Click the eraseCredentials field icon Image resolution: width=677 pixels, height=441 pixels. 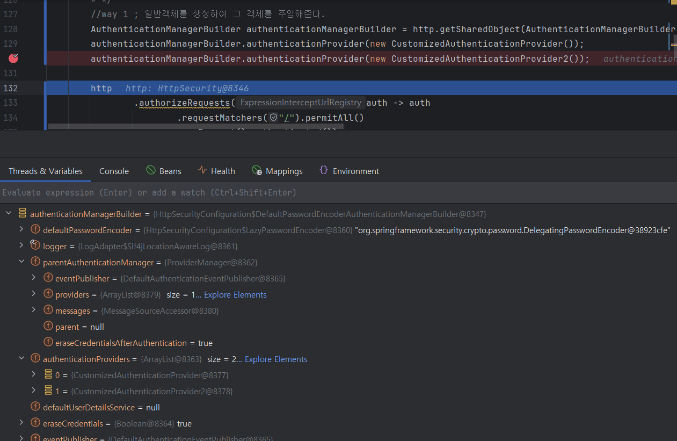[x=35, y=423]
